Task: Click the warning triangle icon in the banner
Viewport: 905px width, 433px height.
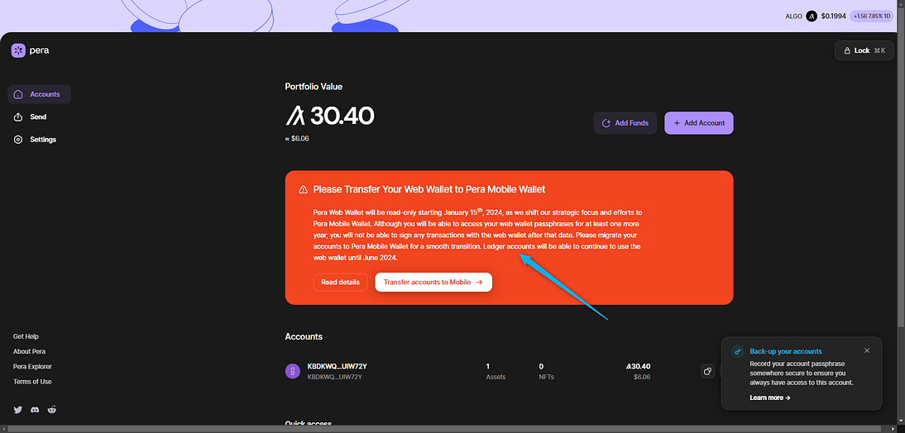Action: 303,189
